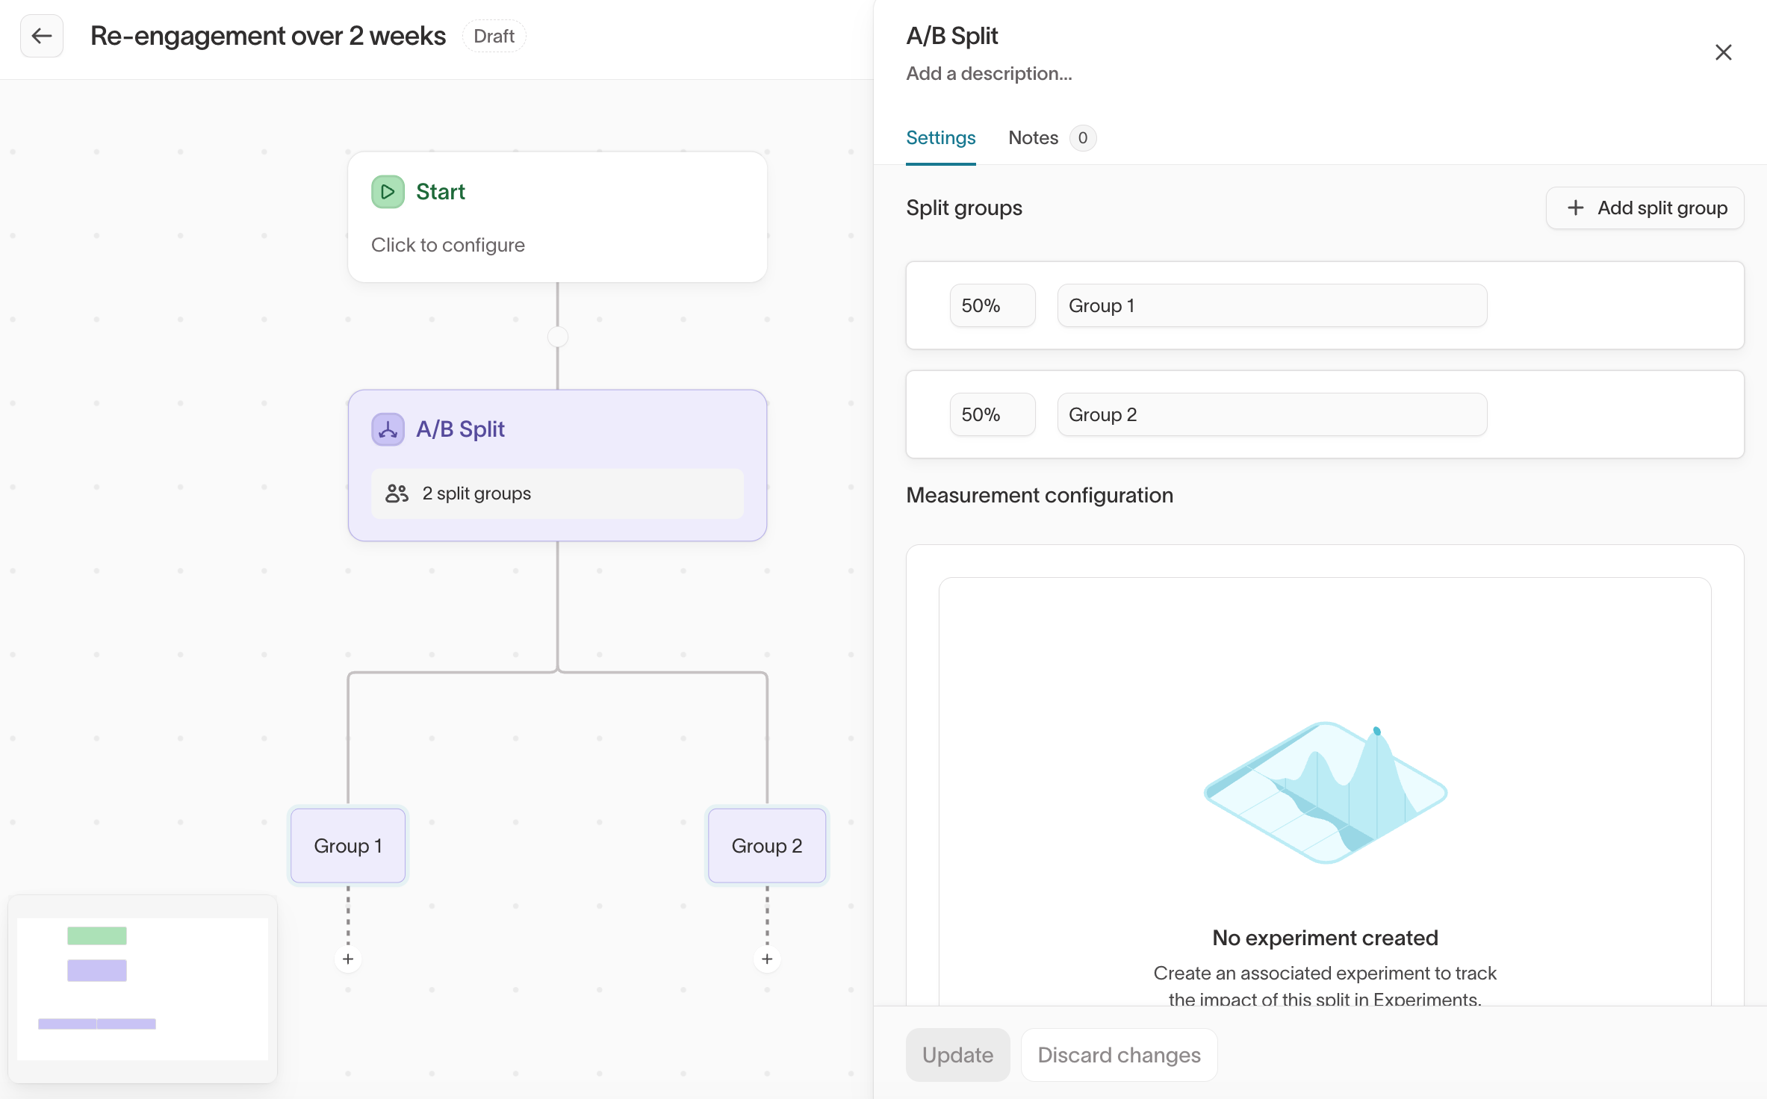Image resolution: width=1767 pixels, height=1099 pixels.
Task: Edit the Group 2 name field
Action: (1272, 414)
